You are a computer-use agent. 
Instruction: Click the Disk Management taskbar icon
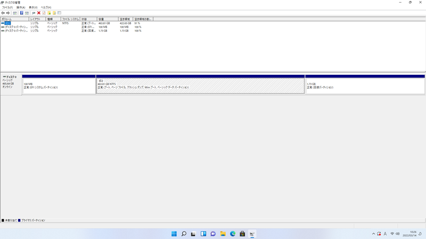pyautogui.click(x=252, y=234)
